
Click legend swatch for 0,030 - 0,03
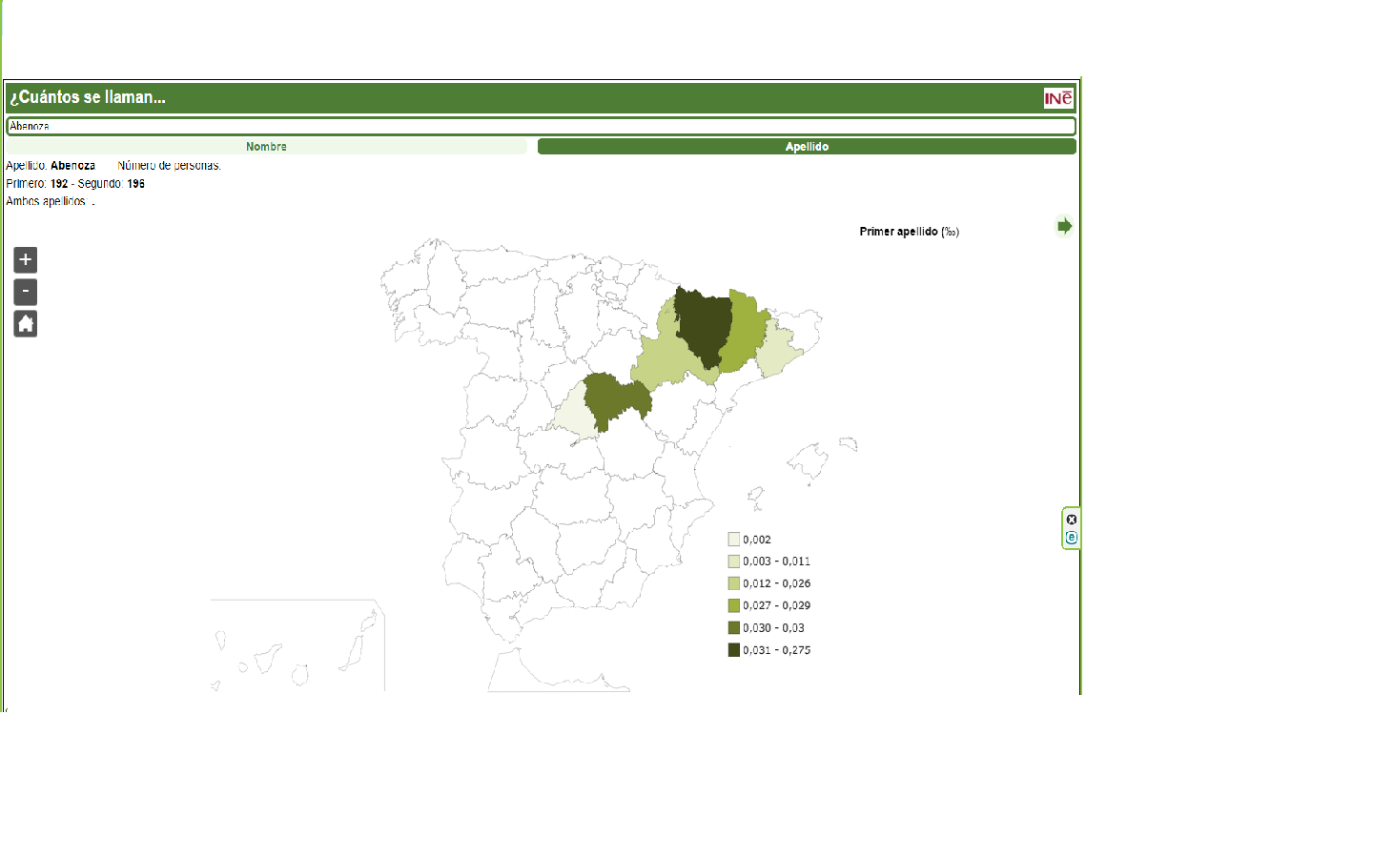click(733, 628)
